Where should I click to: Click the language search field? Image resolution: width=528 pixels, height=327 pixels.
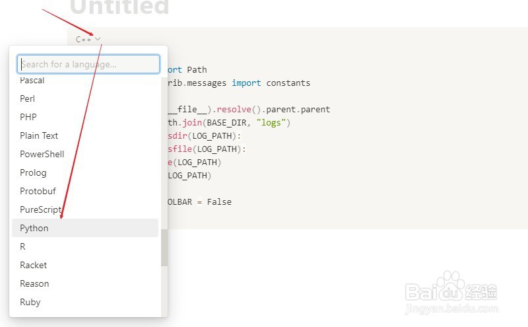(88, 64)
